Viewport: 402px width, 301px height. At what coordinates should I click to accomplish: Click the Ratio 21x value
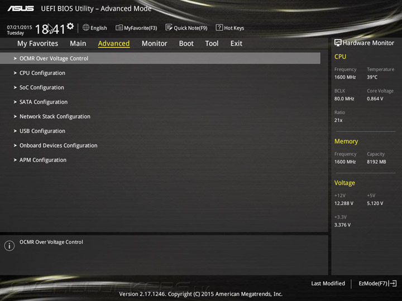click(x=338, y=120)
